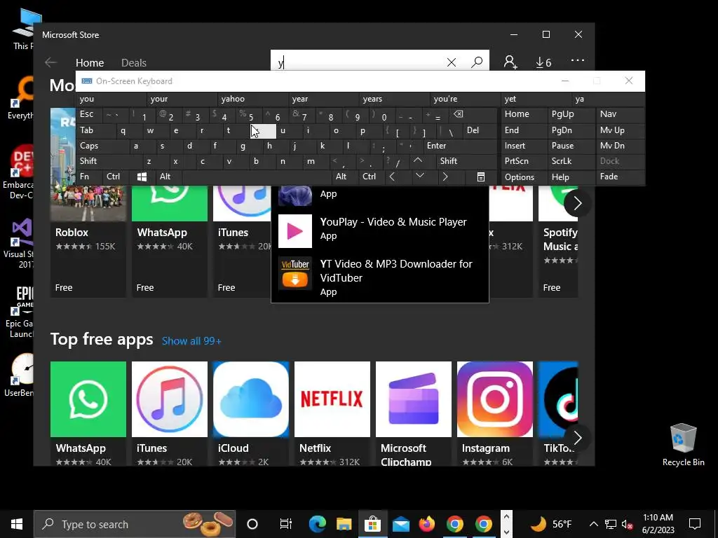718x538 pixels.
Task: Clear the search box with the X icon
Action: tap(452, 62)
